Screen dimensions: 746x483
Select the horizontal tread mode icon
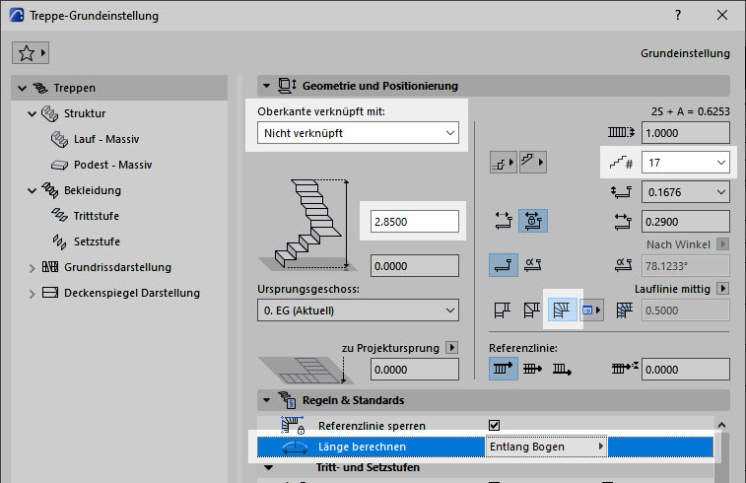pos(504,265)
